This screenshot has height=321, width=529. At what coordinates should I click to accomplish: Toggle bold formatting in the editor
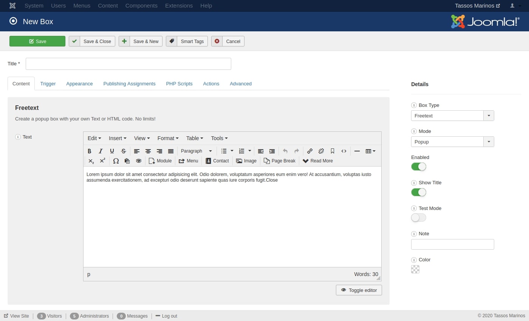click(x=90, y=151)
